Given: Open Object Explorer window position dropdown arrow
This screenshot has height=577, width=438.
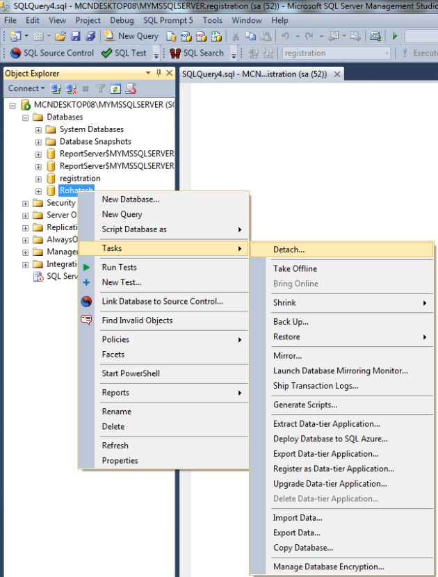Looking at the screenshot, I should [148, 73].
